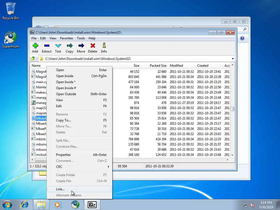Viewport: 280px width, 210px height.
Task: Open Windows Explorer taskbar icon
Action: pos(41,205)
